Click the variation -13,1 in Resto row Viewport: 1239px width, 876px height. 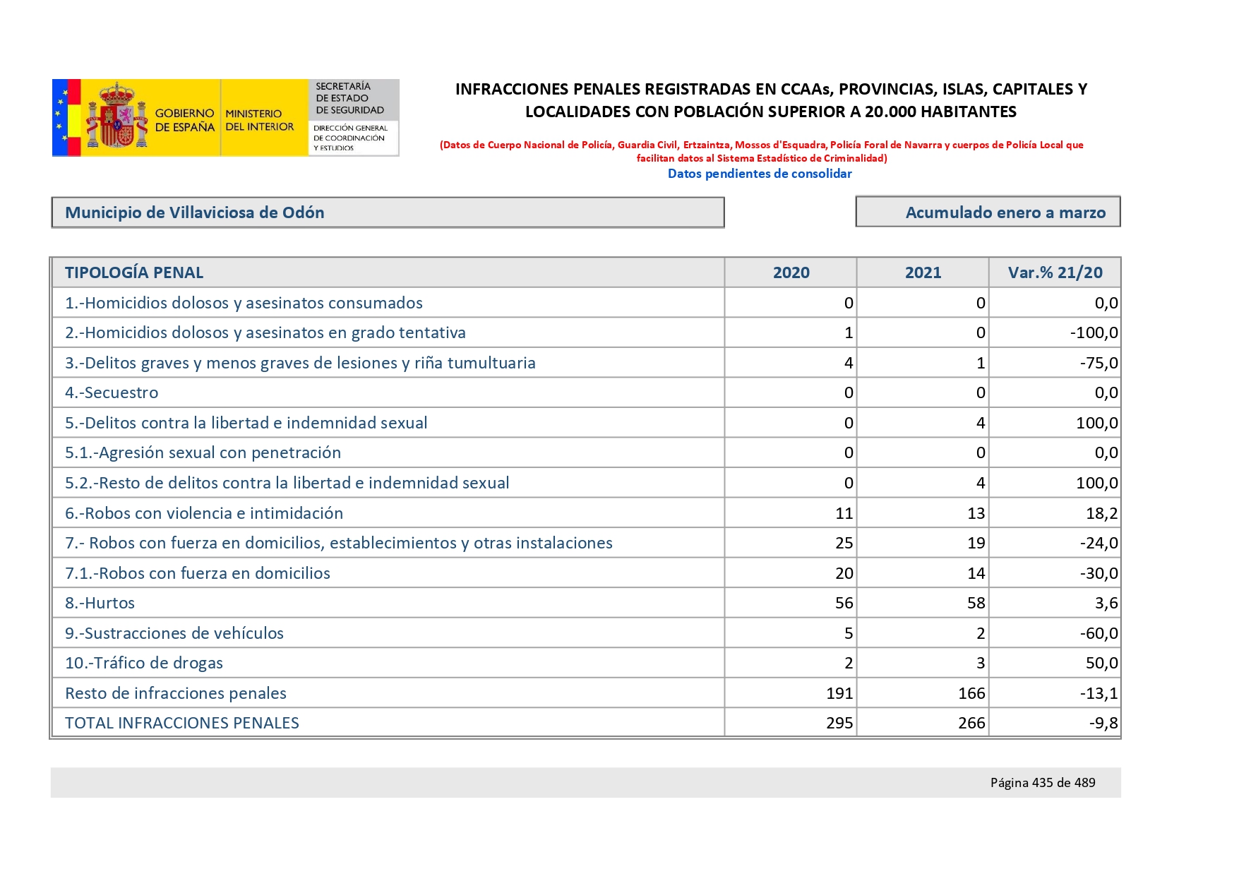click(x=1099, y=693)
